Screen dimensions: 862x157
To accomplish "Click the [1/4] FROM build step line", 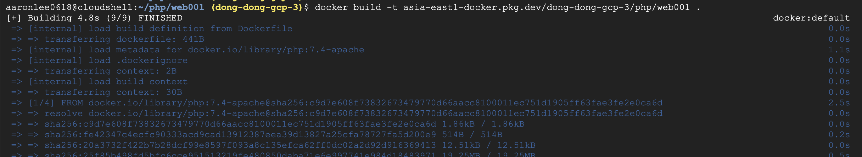I will (x=346, y=103).
